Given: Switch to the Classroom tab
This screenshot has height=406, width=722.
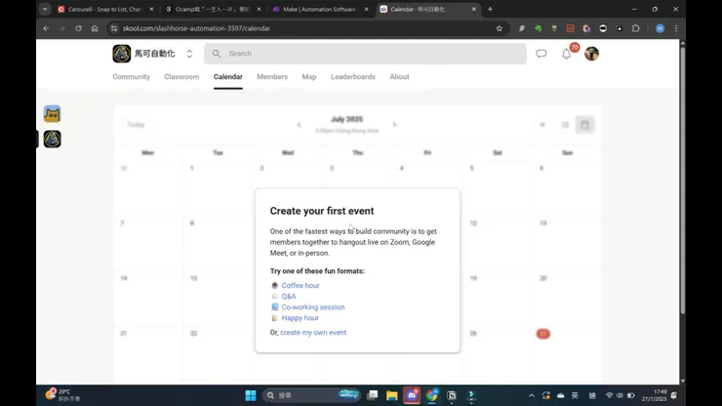Looking at the screenshot, I should 181,76.
